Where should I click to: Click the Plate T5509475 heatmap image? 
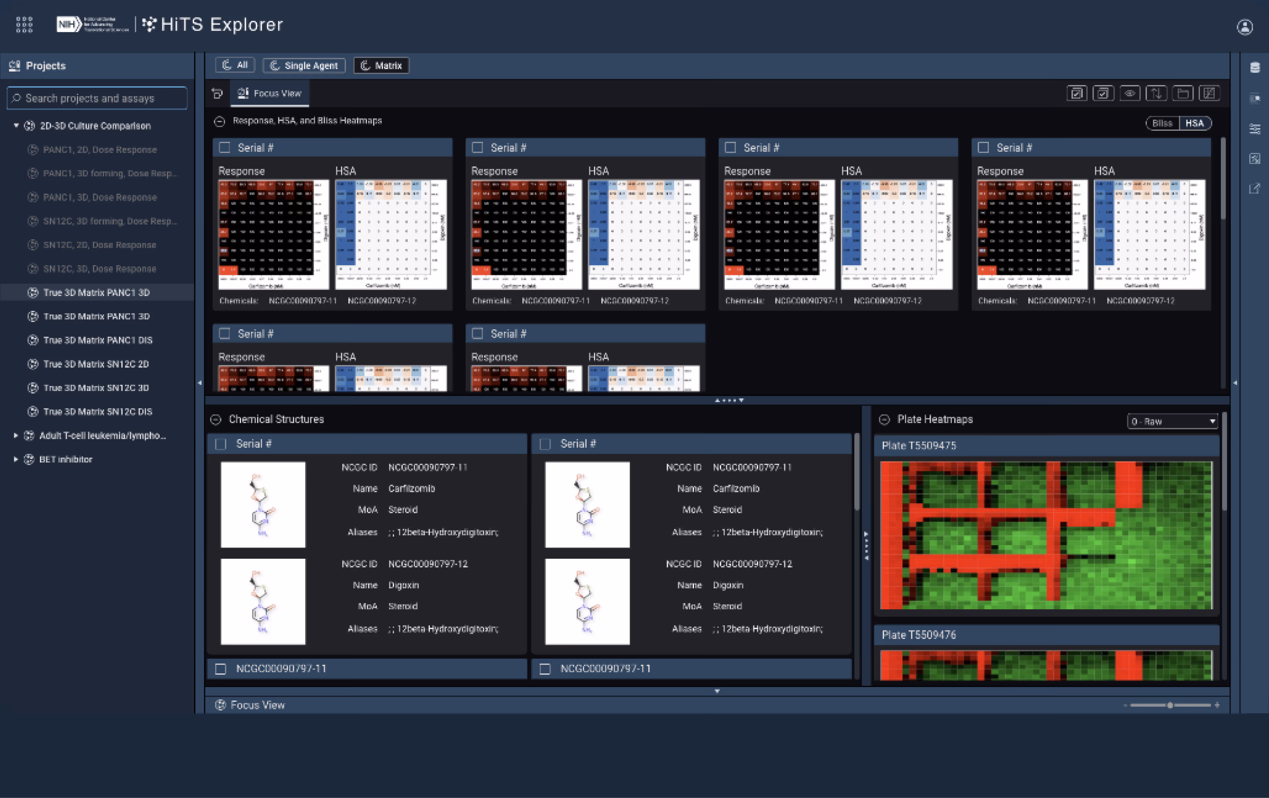coord(1046,535)
